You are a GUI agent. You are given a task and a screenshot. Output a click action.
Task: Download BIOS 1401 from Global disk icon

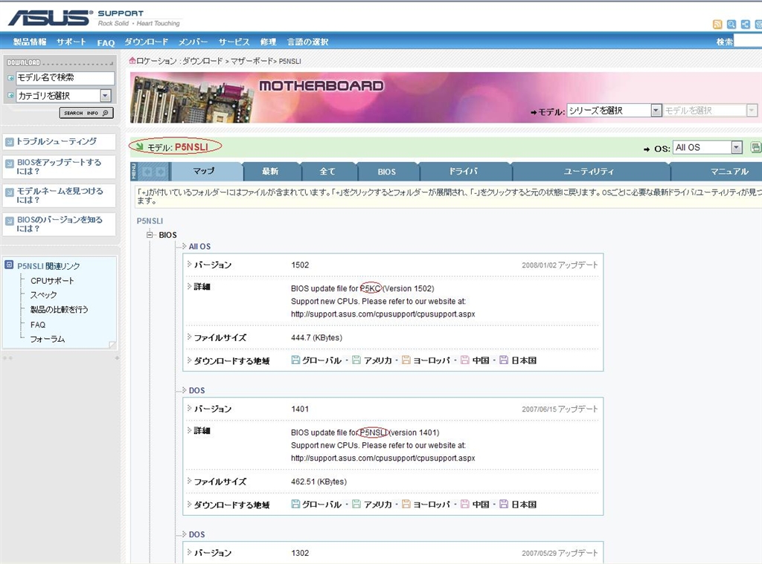295,504
